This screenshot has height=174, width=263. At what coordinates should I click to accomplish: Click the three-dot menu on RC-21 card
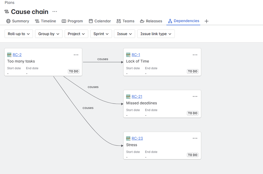click(195, 97)
